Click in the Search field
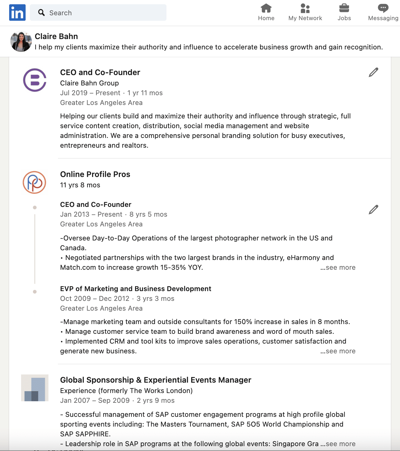 coord(104,13)
